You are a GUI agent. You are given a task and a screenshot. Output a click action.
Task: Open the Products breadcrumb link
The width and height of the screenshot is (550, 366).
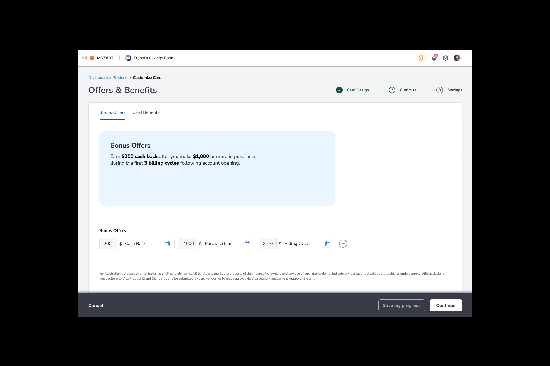tap(120, 78)
